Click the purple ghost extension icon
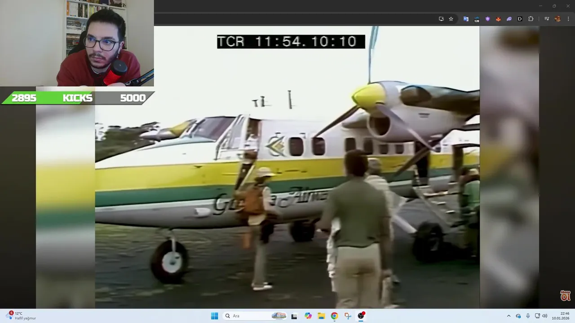 pos(509,19)
